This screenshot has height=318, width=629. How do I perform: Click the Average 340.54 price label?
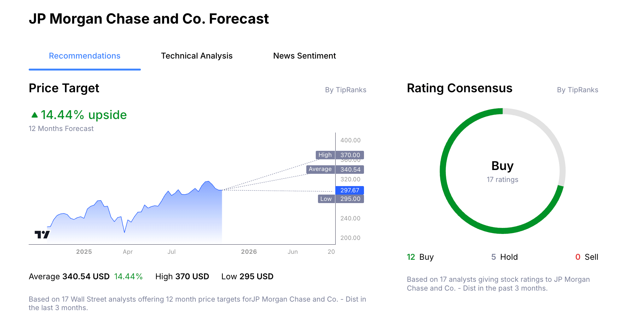click(335, 169)
